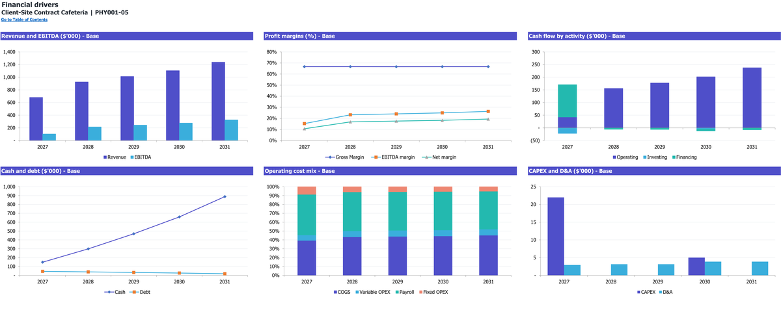
Task: Click the 2031 EBITDA margin data point
Action: pos(488,111)
